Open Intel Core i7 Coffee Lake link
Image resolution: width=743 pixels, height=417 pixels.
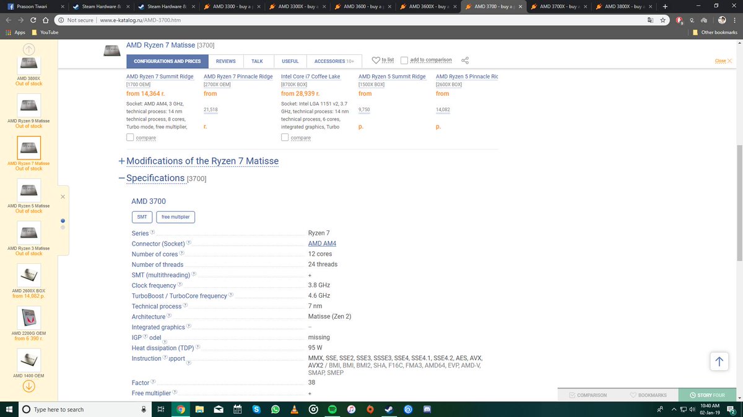click(311, 77)
